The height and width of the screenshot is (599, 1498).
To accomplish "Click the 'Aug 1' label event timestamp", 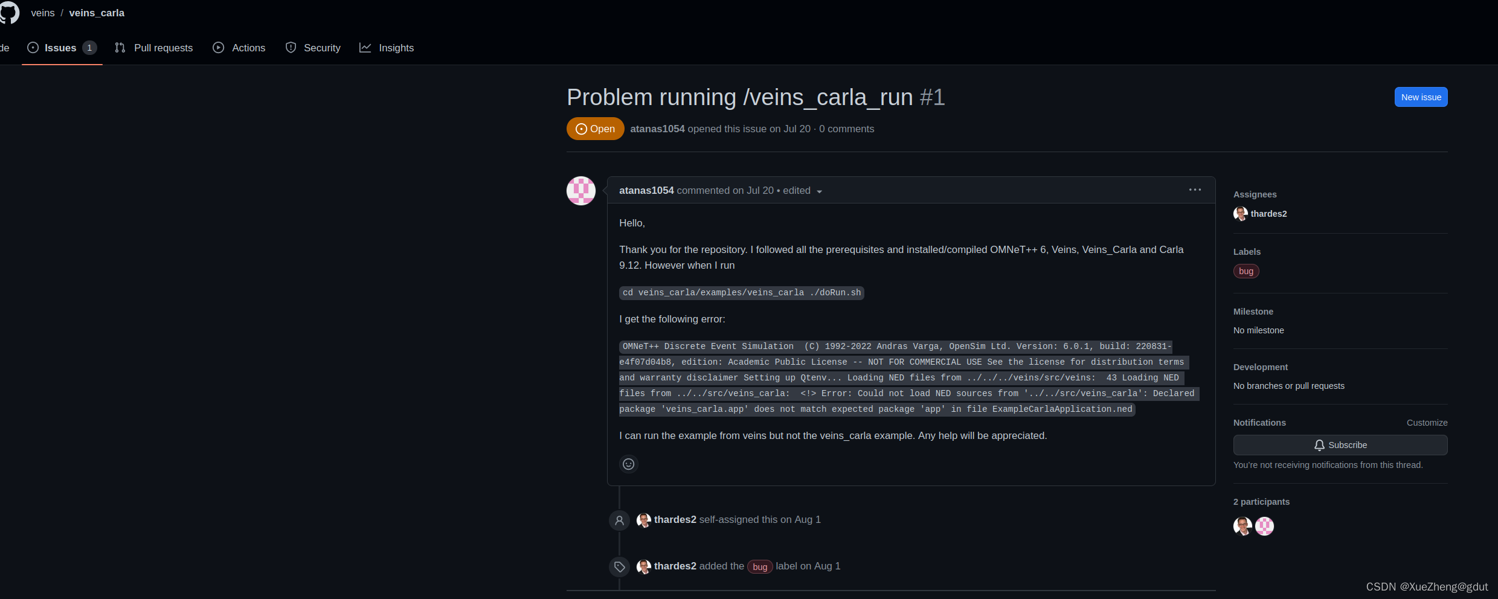I will (827, 566).
